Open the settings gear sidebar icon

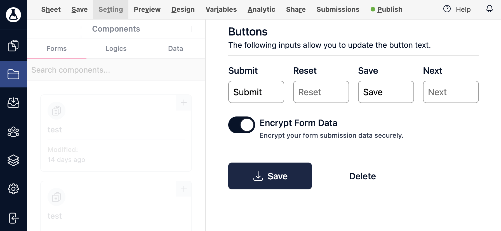13,189
